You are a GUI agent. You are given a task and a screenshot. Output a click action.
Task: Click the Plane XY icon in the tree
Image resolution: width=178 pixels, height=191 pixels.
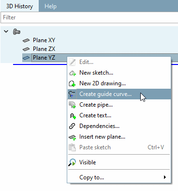(x=26, y=40)
